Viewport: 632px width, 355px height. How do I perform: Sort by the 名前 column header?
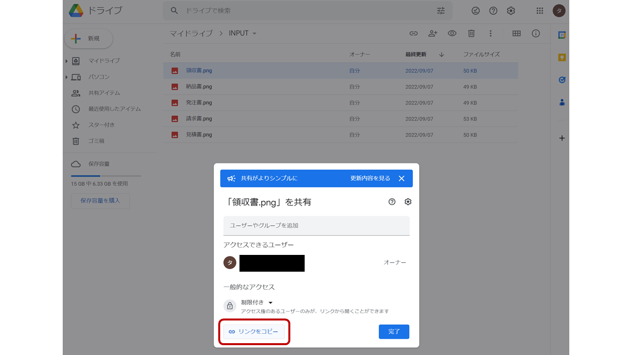[x=175, y=55]
